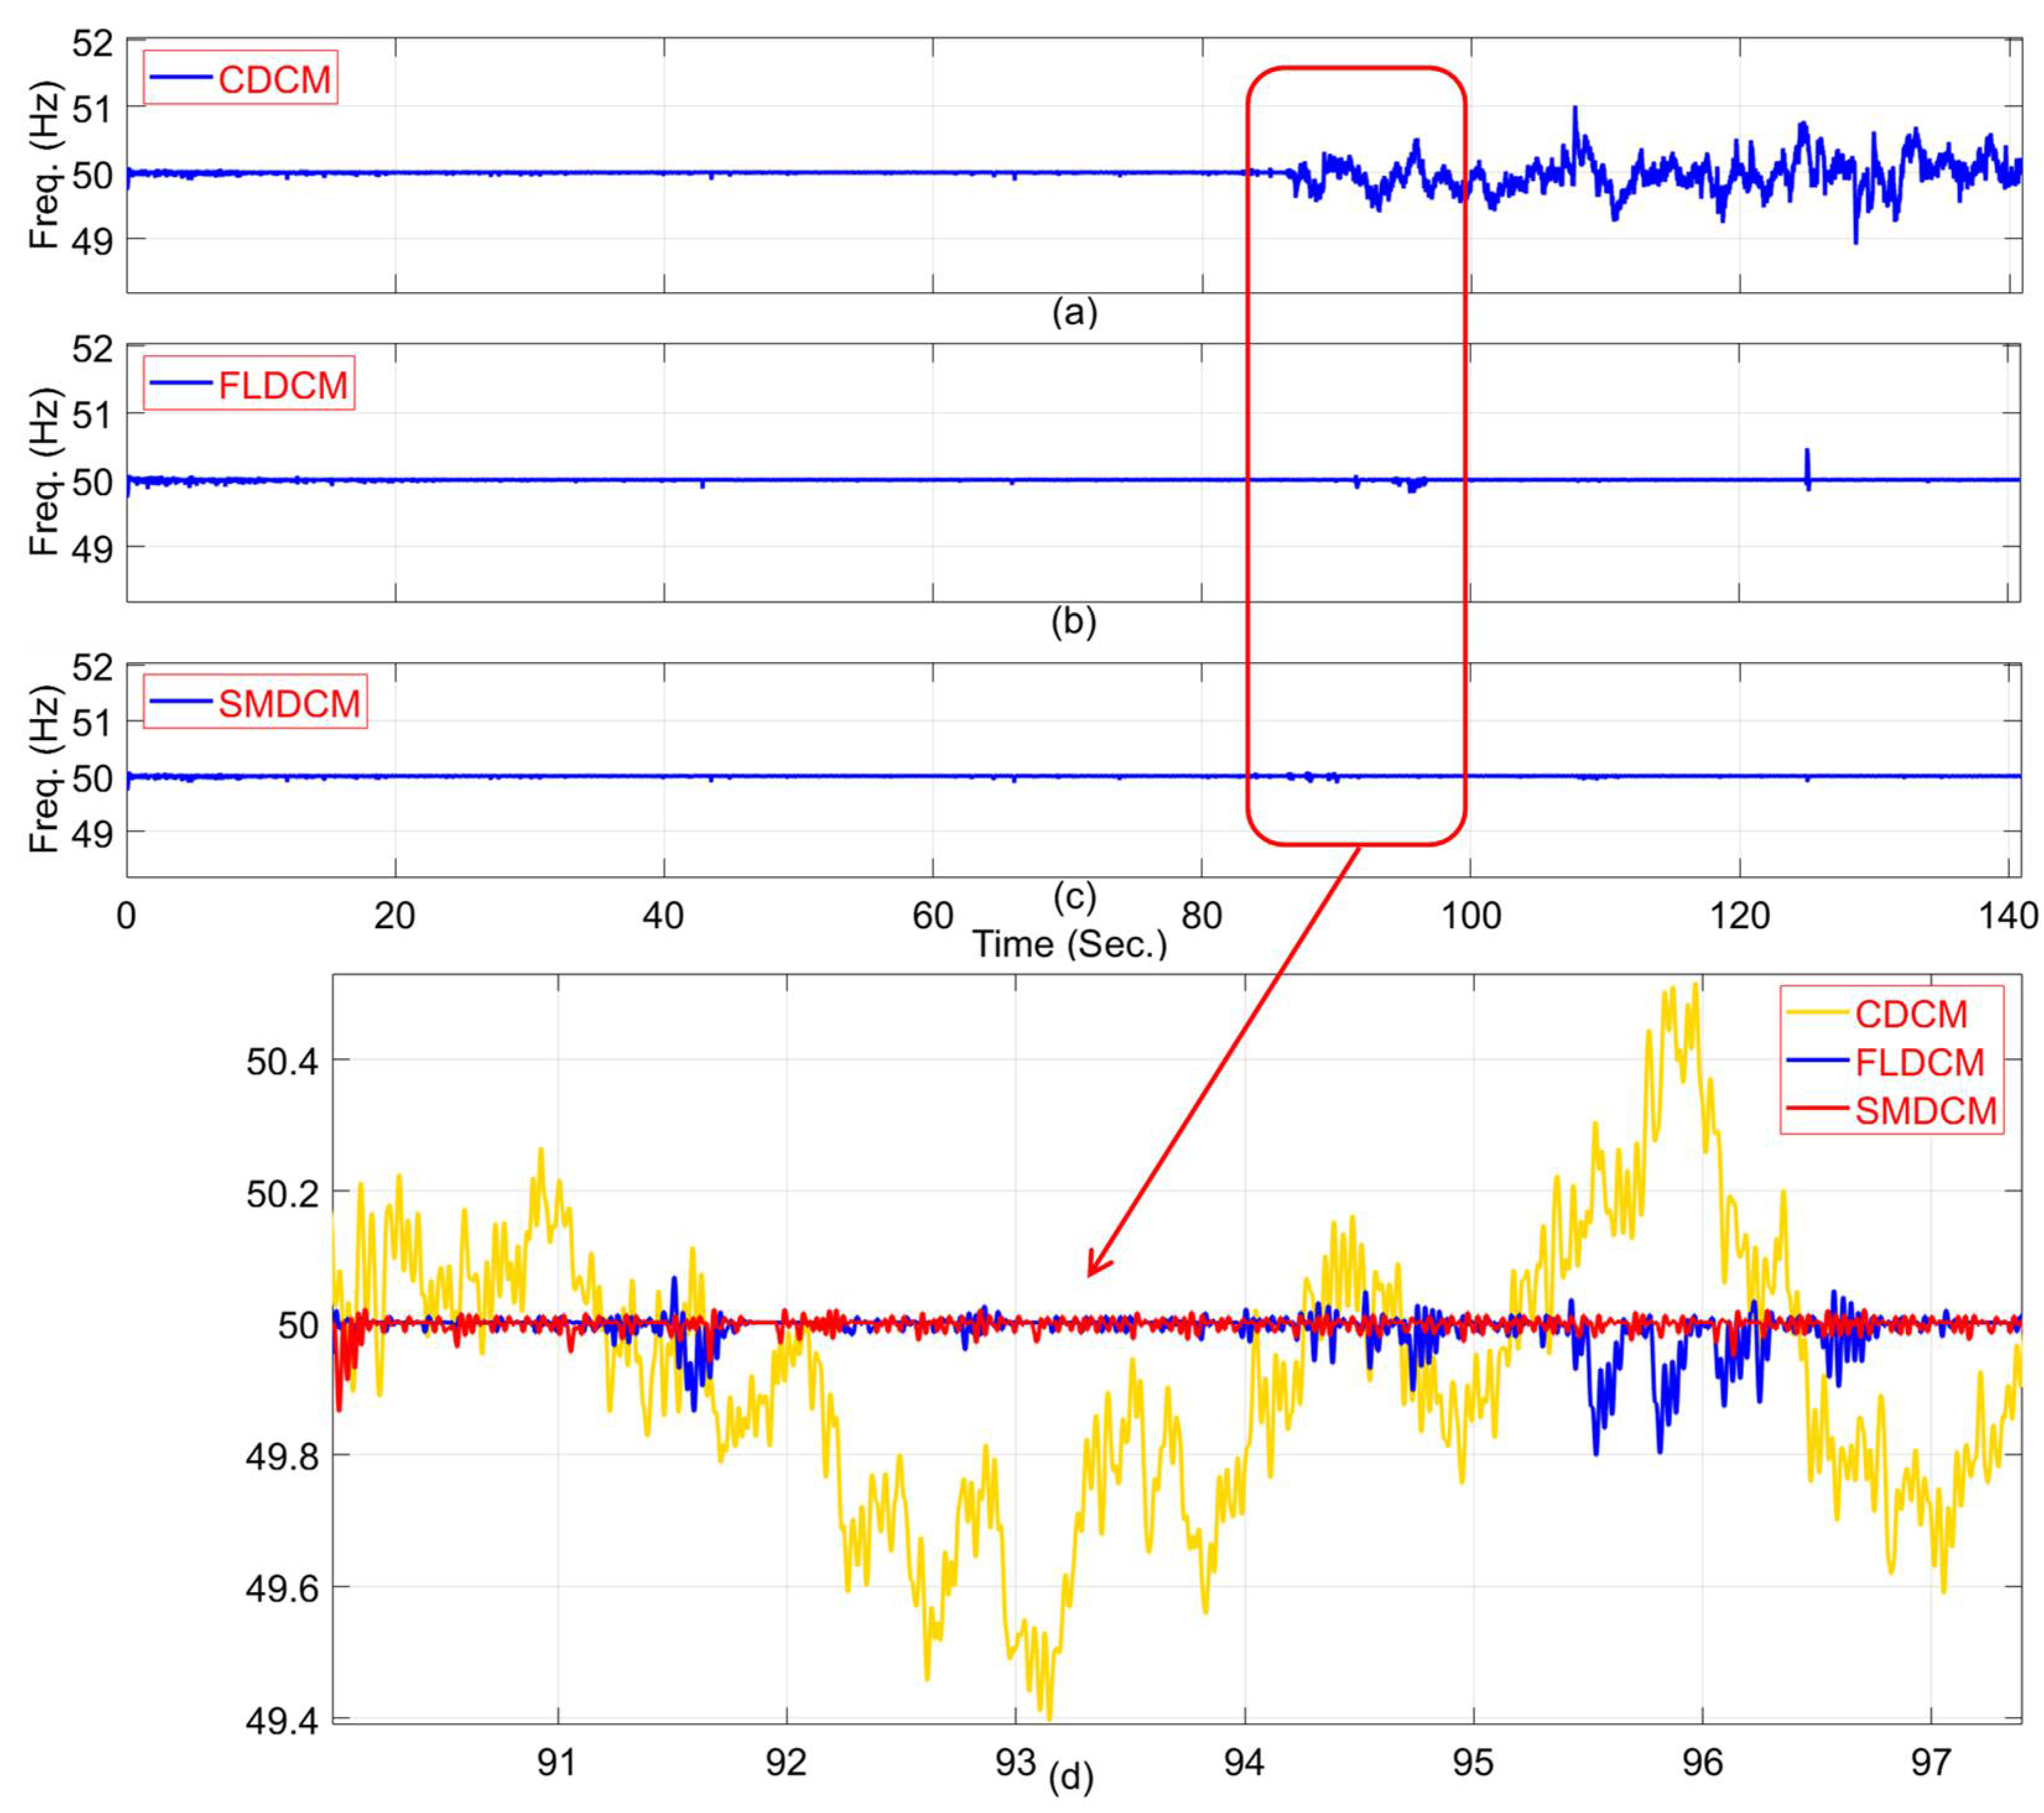Click the '120' time axis tick label
The height and width of the screenshot is (1813, 2044).
click(x=1740, y=915)
